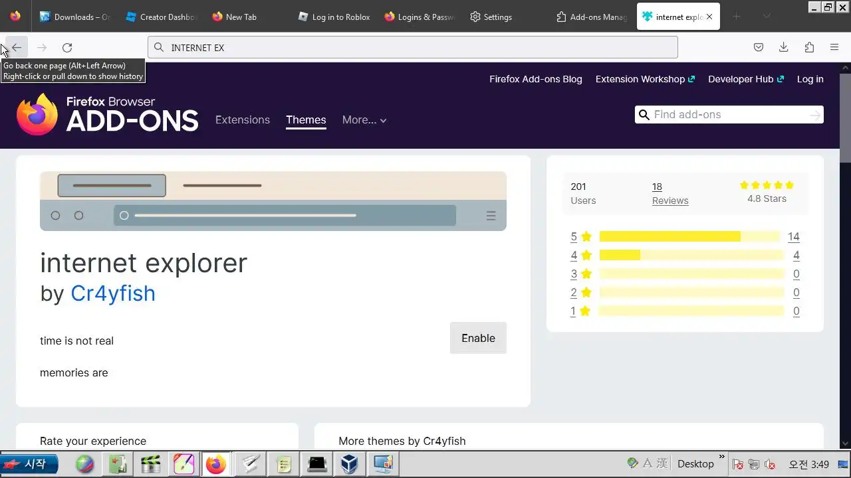
Task: Open the terminal icon in taskbar
Action: click(317, 464)
